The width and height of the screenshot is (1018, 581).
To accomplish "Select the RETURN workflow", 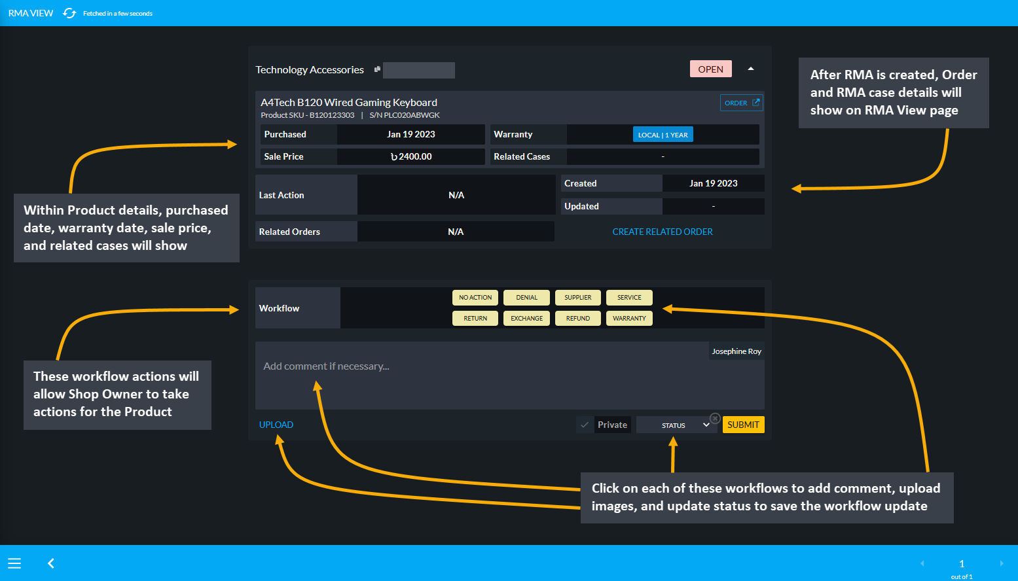I will click(475, 318).
